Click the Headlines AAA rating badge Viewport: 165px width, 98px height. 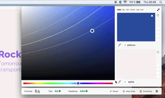pos(84,91)
